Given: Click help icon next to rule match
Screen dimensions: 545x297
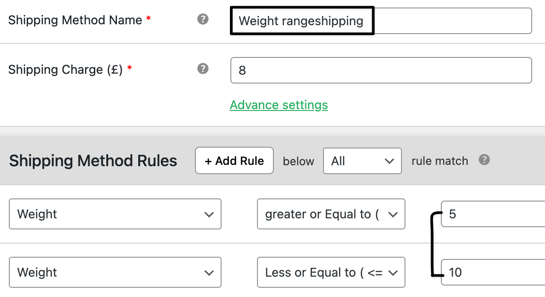Looking at the screenshot, I should click(485, 160).
